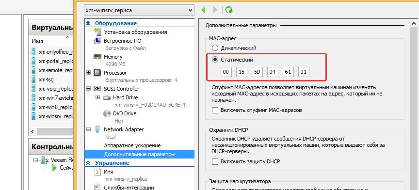This screenshot has width=419, height=190.
Task: Select the Memory item
Action: pyautogui.click(x=113, y=57)
